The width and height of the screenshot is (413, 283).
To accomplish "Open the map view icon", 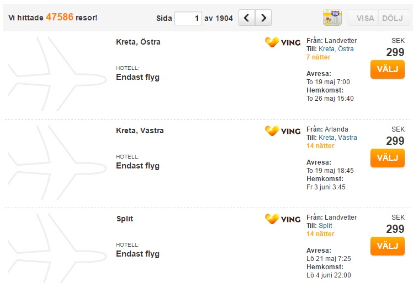I will (332, 18).
